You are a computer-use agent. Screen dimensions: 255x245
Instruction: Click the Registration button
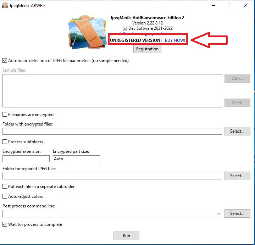click(x=147, y=49)
